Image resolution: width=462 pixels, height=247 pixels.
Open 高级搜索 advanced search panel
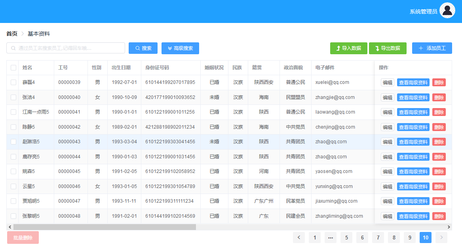[x=180, y=48]
